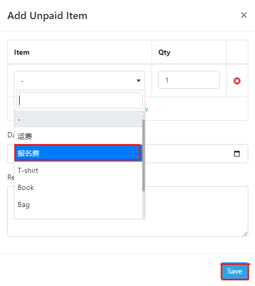Viewport: 255px width, 286px height.
Task: Click the partially hidden add row link
Action: (146, 109)
